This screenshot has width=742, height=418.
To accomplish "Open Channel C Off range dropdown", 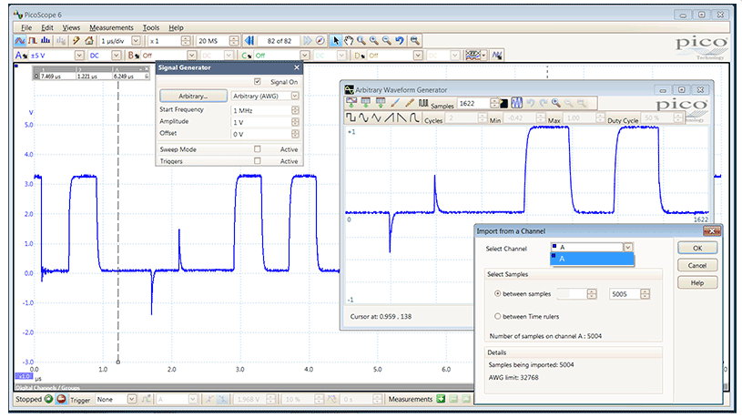I will pos(305,56).
